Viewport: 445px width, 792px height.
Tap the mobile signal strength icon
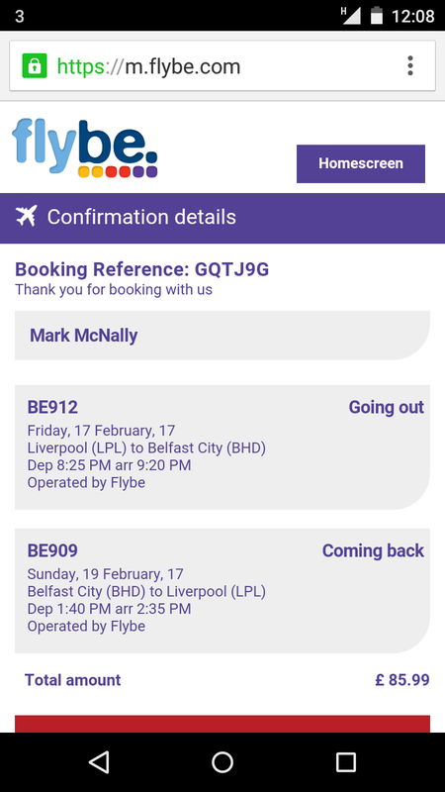pyautogui.click(x=351, y=16)
